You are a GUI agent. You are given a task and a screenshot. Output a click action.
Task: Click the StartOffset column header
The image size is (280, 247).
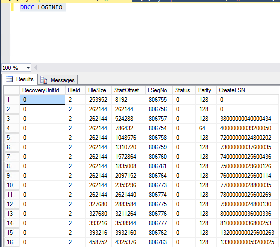(x=128, y=90)
